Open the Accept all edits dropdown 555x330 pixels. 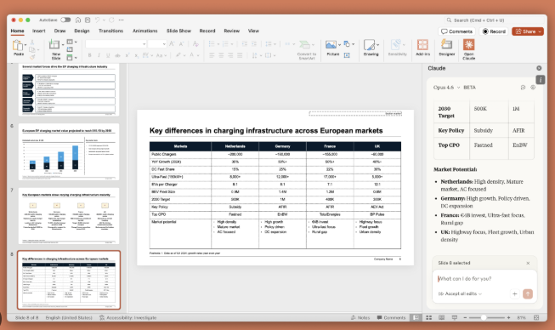pos(460,294)
